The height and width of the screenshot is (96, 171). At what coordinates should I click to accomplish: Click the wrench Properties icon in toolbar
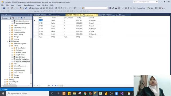click(113, 8)
